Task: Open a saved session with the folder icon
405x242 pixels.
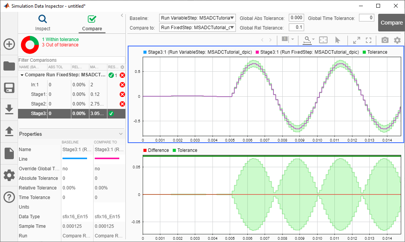Action: pos(9,66)
